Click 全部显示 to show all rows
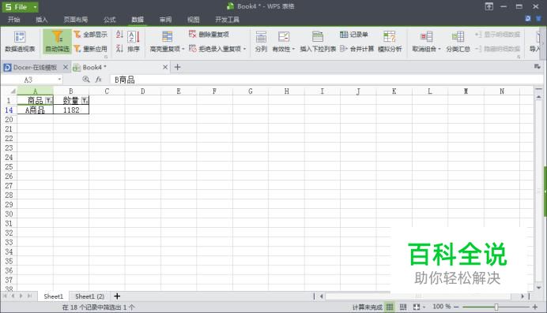Image resolution: width=547 pixels, height=313 pixels. point(90,35)
